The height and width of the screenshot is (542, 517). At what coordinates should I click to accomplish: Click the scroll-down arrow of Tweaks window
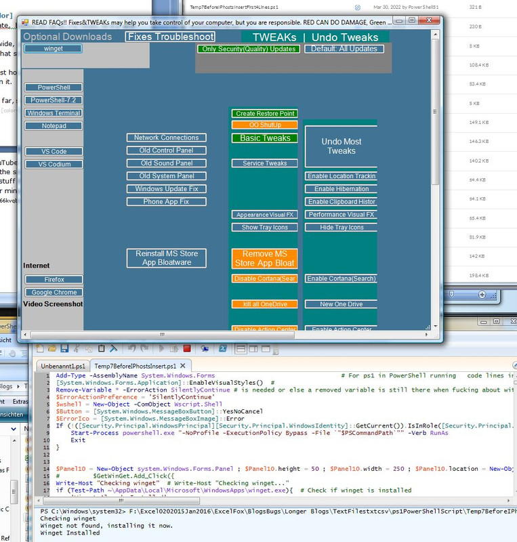(x=436, y=326)
